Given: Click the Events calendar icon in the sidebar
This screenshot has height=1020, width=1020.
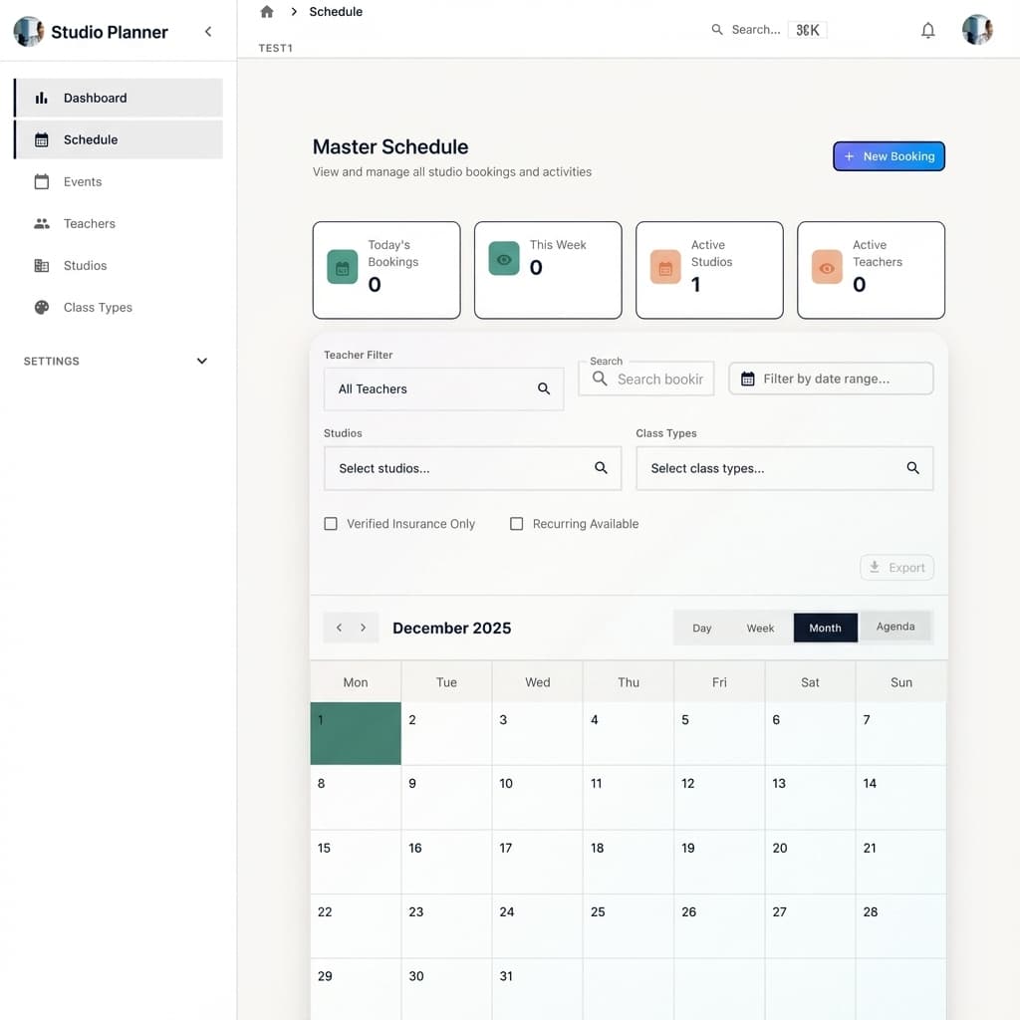Looking at the screenshot, I should point(40,181).
